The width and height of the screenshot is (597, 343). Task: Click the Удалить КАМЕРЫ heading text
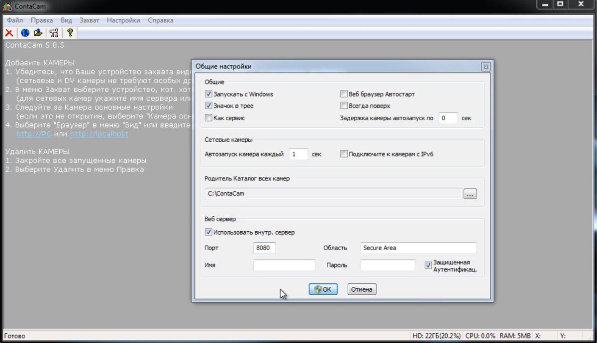click(x=37, y=152)
